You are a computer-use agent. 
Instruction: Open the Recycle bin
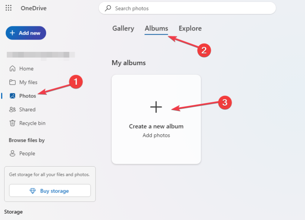pos(30,123)
